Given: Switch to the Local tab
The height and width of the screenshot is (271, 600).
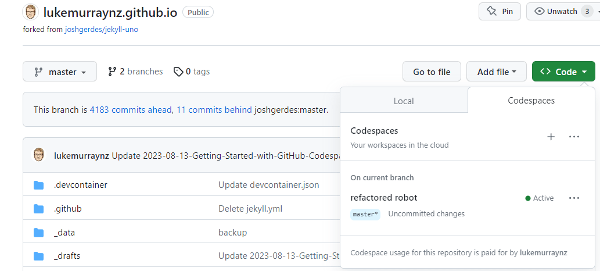Looking at the screenshot, I should tap(404, 101).
